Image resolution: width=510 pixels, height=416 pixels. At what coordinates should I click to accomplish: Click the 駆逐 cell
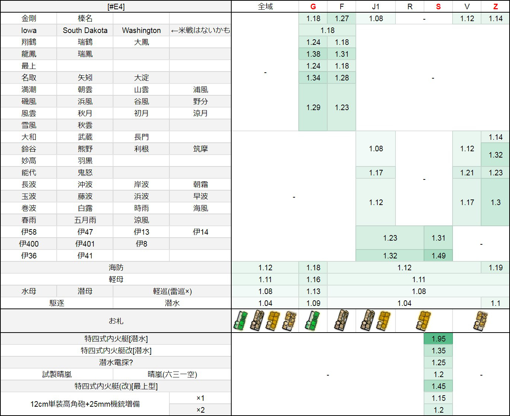click(57, 303)
